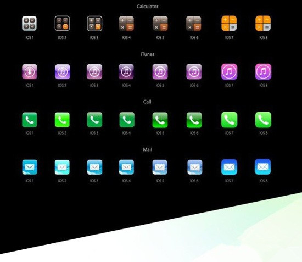
Task: Pick the iOS 6 Call phone icon
Action: tap(194, 120)
